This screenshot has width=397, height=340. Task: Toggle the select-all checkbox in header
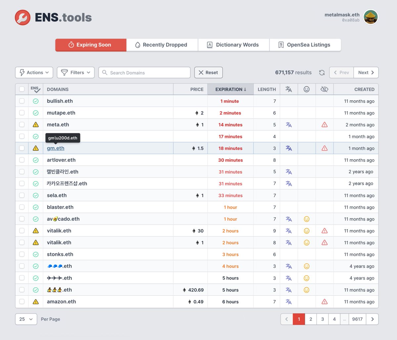point(22,89)
